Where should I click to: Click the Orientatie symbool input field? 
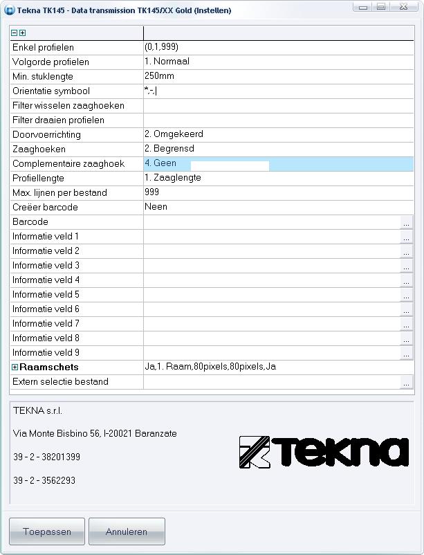(x=277, y=91)
